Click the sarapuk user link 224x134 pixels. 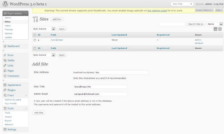coord(199,43)
